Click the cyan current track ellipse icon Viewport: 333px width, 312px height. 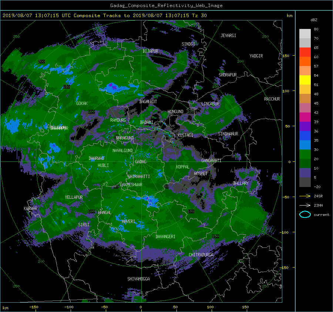(305, 214)
